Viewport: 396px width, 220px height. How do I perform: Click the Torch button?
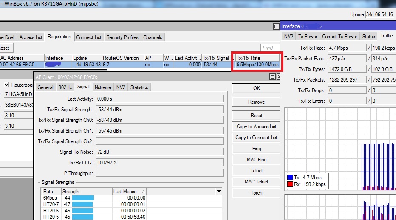click(x=256, y=193)
